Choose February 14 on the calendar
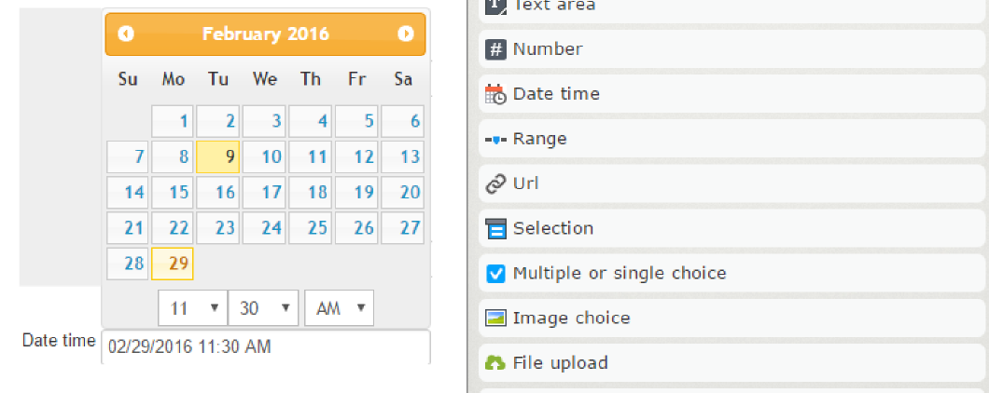This screenshot has height=393, width=989. coord(128,193)
